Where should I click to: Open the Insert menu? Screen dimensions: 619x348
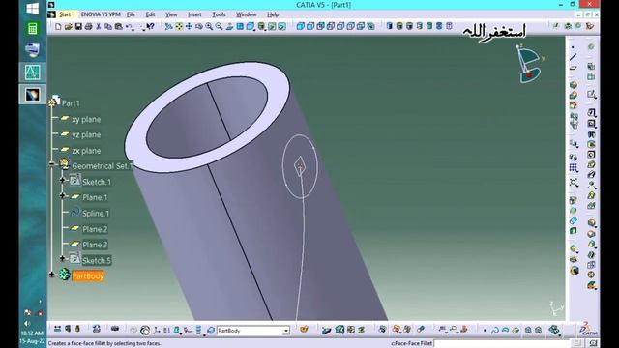(194, 14)
